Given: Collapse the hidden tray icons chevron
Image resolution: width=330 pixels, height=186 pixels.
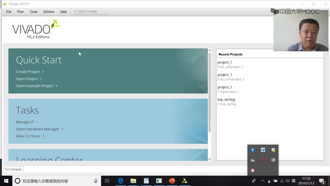Looking at the screenshot, I should [263, 181].
